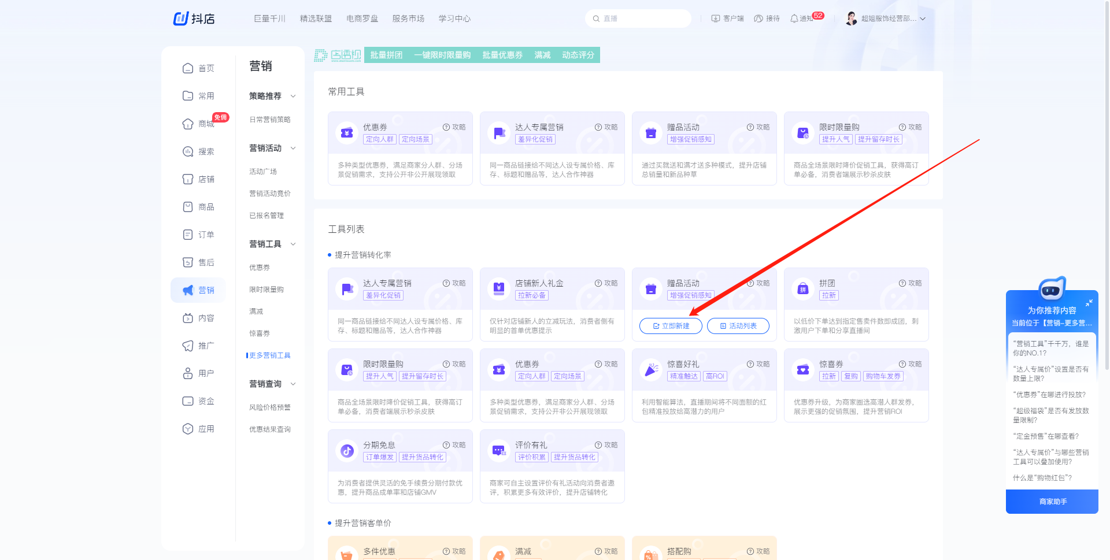Open 订单 sidebar section
Viewport: 1110px width, 560px height.
[x=198, y=235]
